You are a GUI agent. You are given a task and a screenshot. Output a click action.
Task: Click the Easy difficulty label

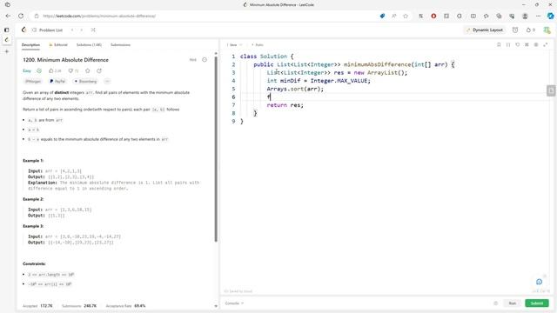(x=27, y=70)
